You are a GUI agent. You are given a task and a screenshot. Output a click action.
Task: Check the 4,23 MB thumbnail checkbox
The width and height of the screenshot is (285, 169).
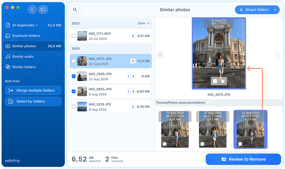(240, 144)
